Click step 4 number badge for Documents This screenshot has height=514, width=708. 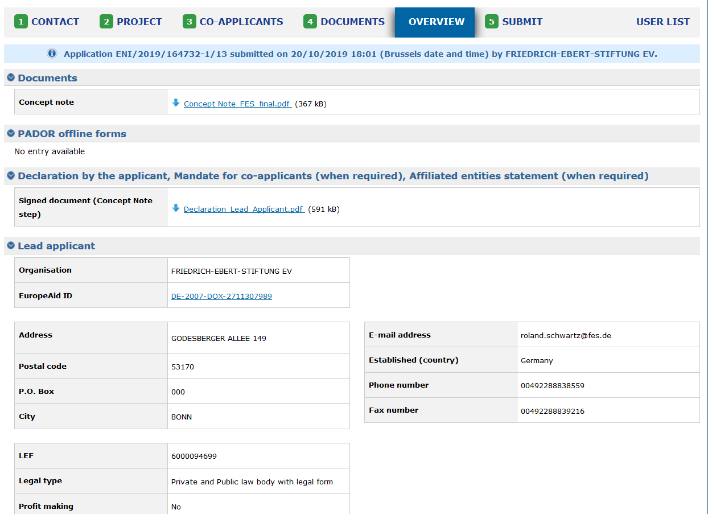coord(310,22)
